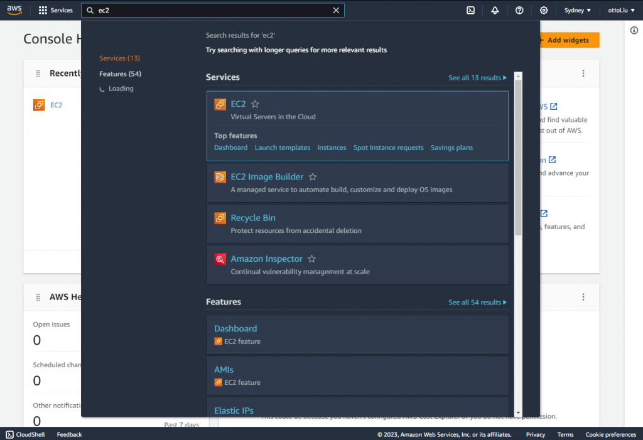
Task: Grab the AWS Health widget drag handle
Action: (x=38, y=298)
